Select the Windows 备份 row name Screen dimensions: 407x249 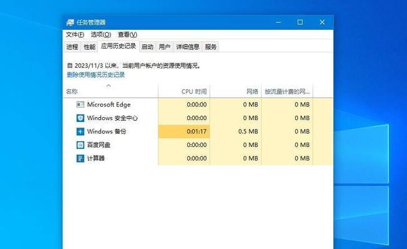pos(106,131)
